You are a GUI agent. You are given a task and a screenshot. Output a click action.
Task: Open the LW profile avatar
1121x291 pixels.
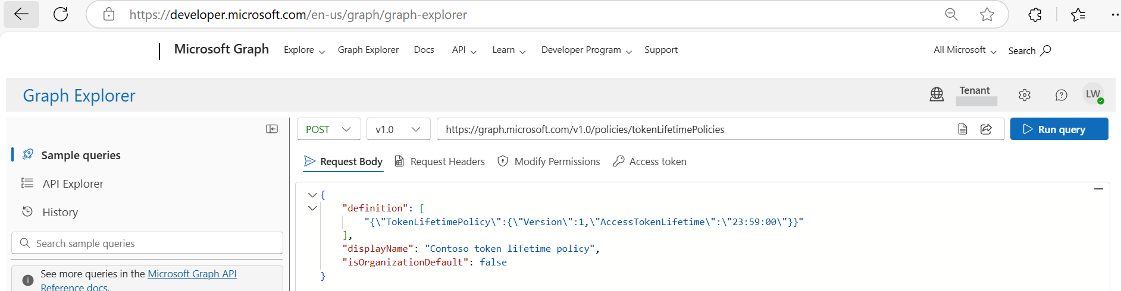click(x=1093, y=94)
